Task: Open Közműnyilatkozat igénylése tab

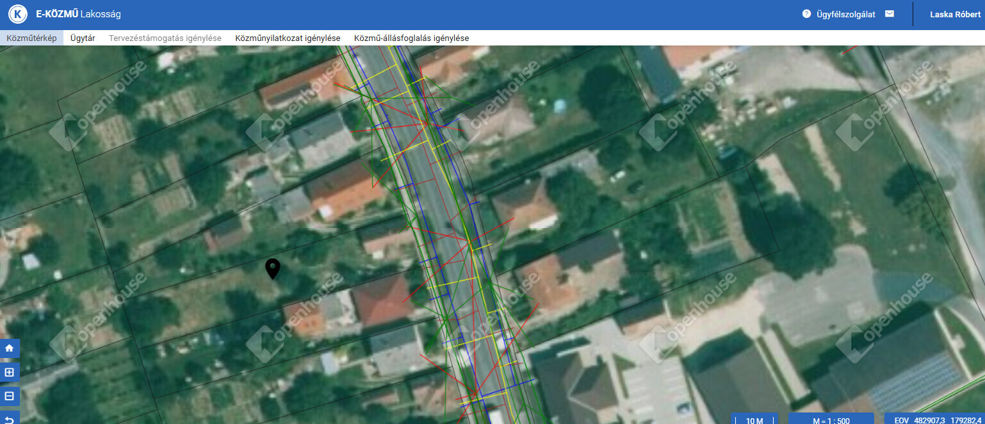Action: point(288,38)
